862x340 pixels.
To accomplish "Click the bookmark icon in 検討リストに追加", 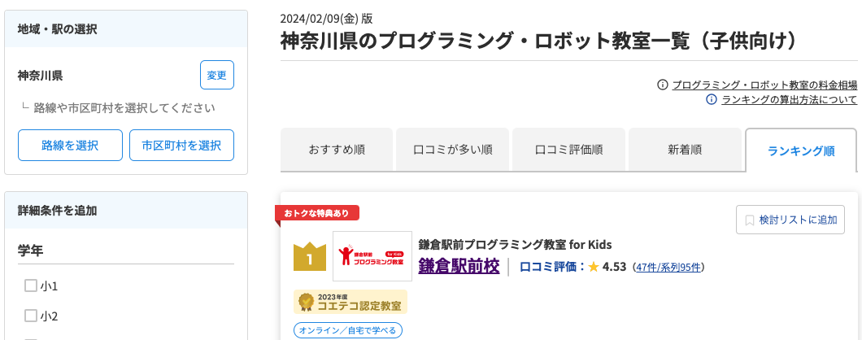I will [750, 220].
